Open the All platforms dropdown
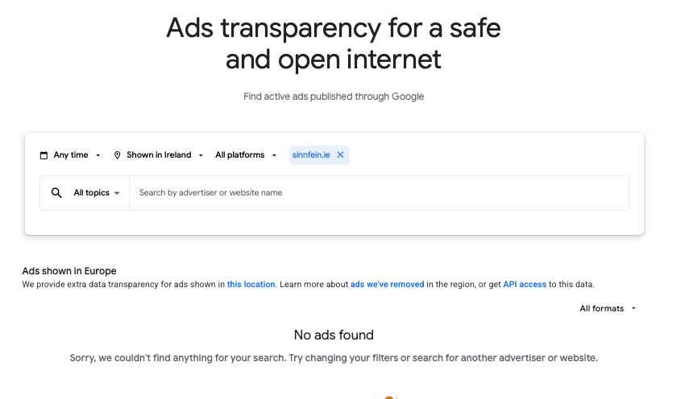685x399 pixels. pyautogui.click(x=246, y=155)
